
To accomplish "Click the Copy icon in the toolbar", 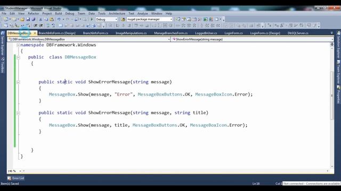I will coord(46,20).
